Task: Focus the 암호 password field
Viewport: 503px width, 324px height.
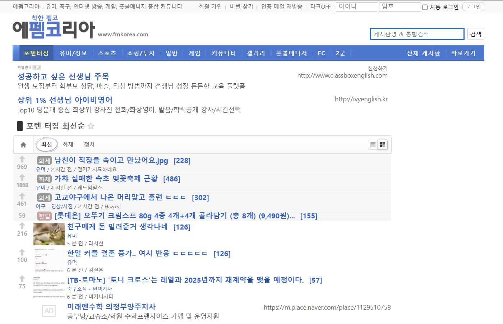Action: click(x=400, y=7)
